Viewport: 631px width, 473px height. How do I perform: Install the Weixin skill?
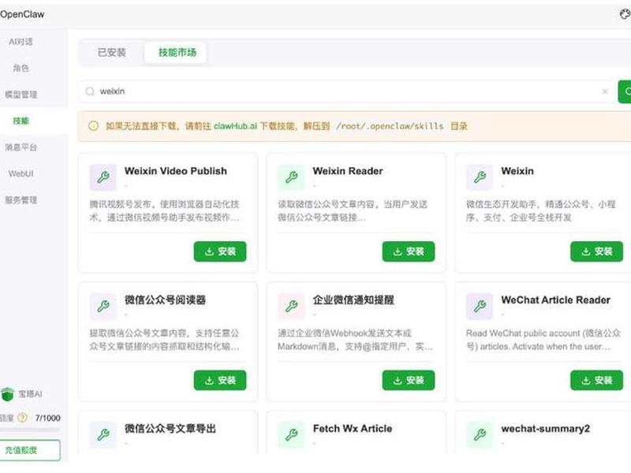tap(596, 251)
